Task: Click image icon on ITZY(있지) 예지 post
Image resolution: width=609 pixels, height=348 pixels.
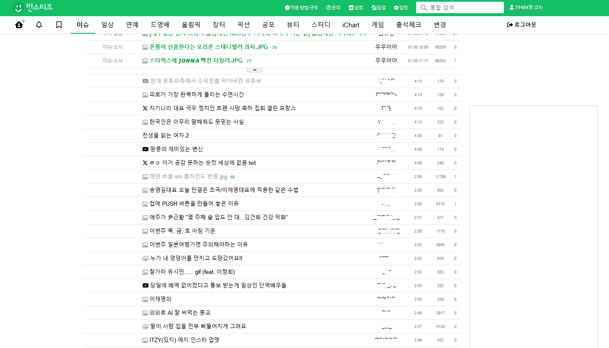Action: (x=145, y=340)
